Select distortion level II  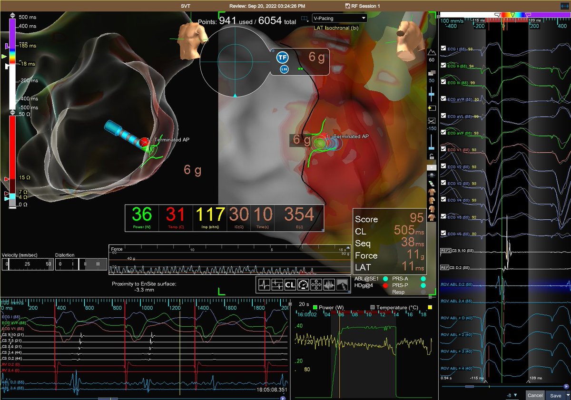click(84, 263)
